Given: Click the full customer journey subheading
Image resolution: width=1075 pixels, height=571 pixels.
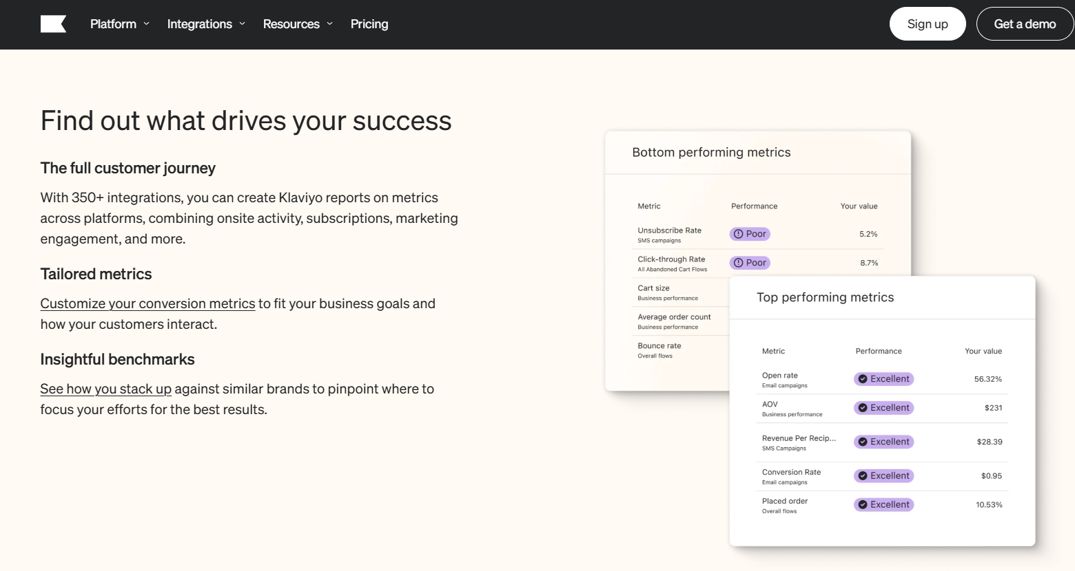Looking at the screenshot, I should [x=127, y=169].
